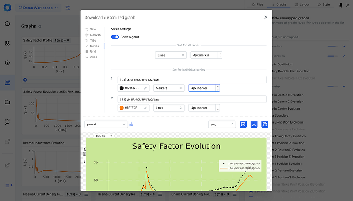Click the link icon next to #FF7F0E
The image size is (353, 201).
pos(146,108)
